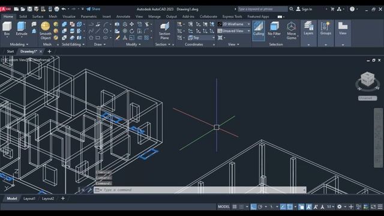Open the Home ribbon tab

click(x=8, y=16)
